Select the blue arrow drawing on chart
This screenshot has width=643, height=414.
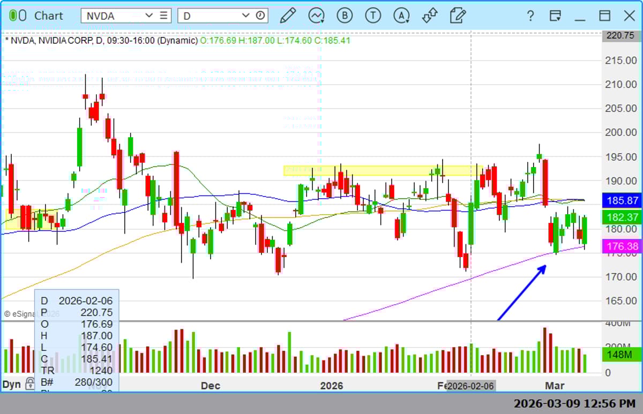click(522, 292)
